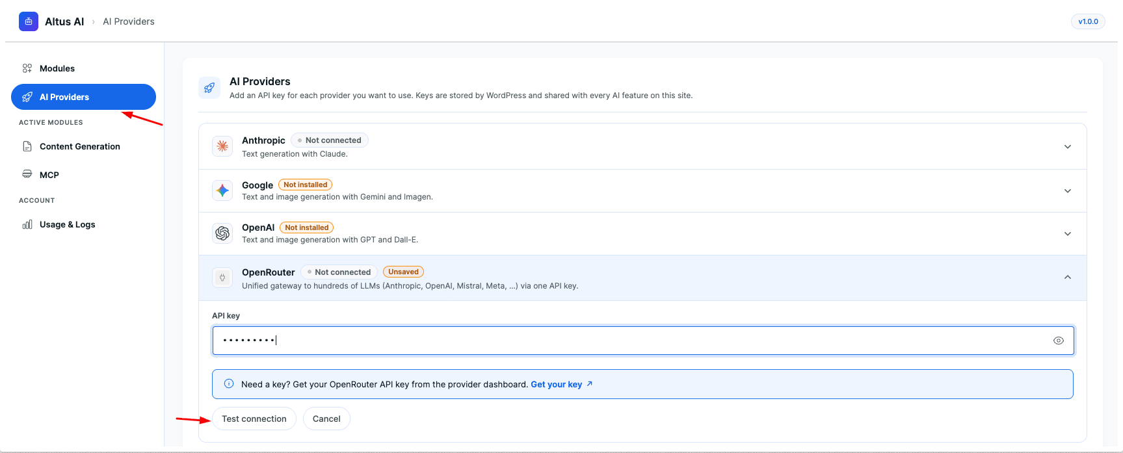The width and height of the screenshot is (1123, 453).
Task: Click the MCP sidebar icon
Action: pos(27,174)
